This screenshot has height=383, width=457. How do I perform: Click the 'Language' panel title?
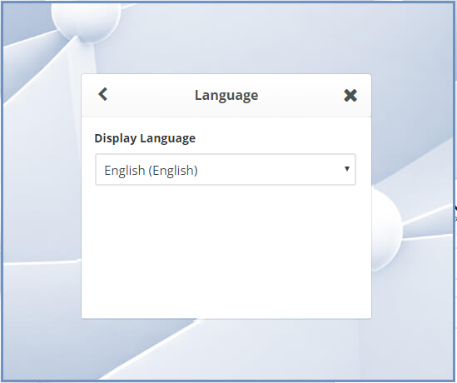[x=226, y=96]
